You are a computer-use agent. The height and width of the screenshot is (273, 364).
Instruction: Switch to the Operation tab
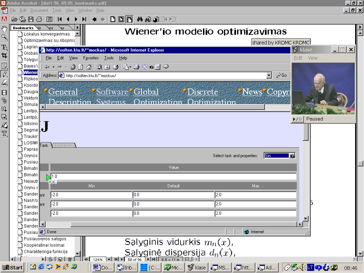click(64, 146)
